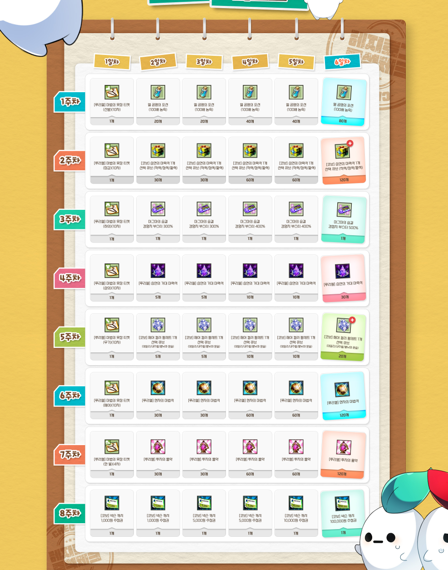Viewport: 448px width, 570px height.
Task: Click the 3주차 week label
Action: pos(69,219)
